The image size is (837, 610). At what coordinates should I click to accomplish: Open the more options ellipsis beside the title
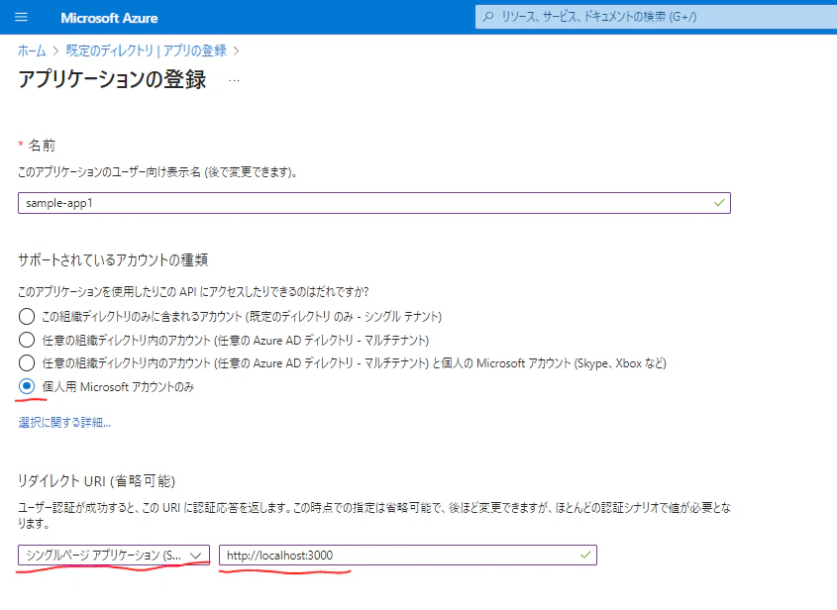[234, 80]
